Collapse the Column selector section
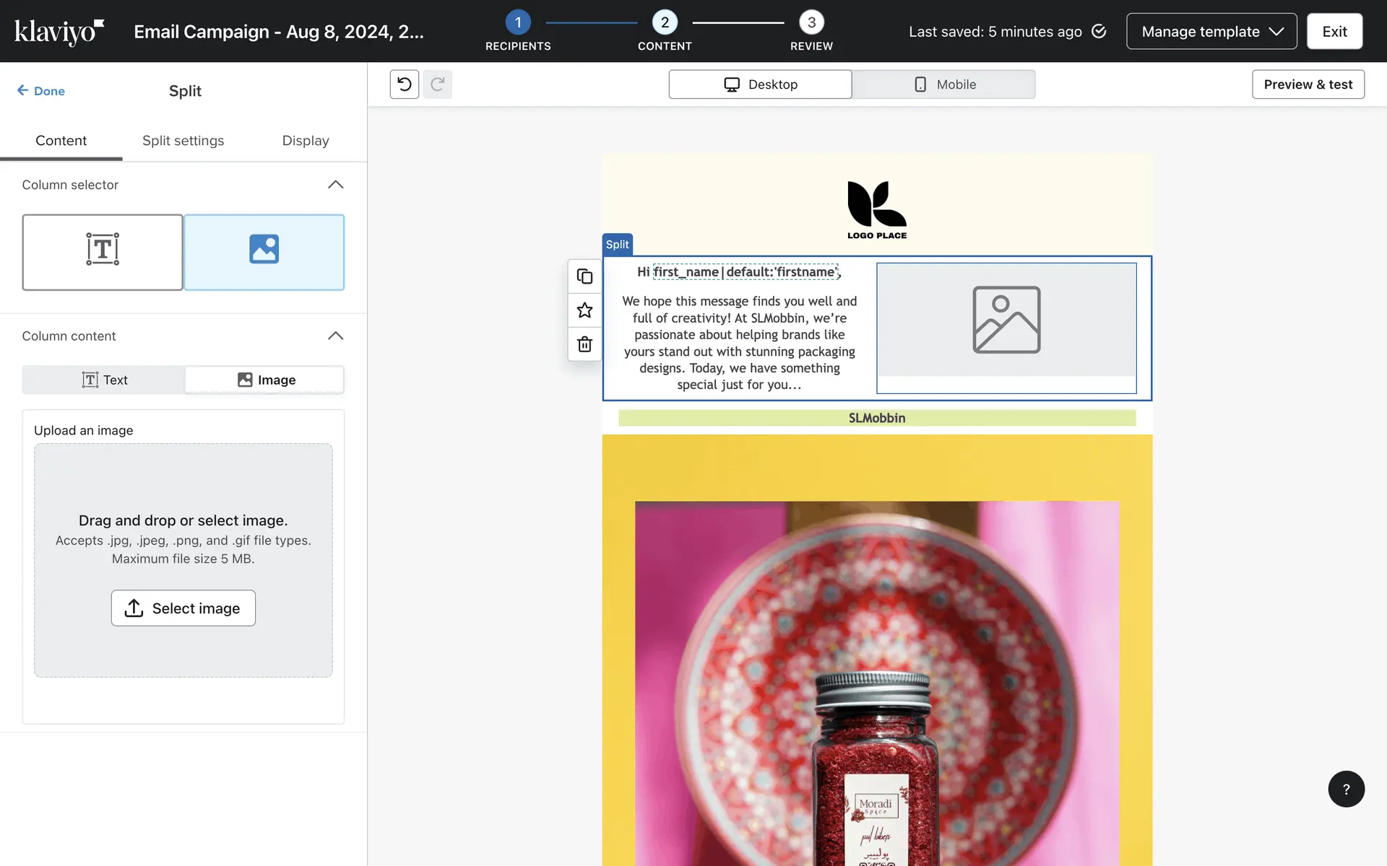The height and width of the screenshot is (866, 1387). (335, 185)
